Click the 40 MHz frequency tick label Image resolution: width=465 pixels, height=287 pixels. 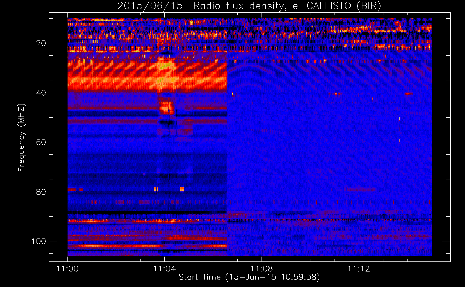tap(41, 93)
